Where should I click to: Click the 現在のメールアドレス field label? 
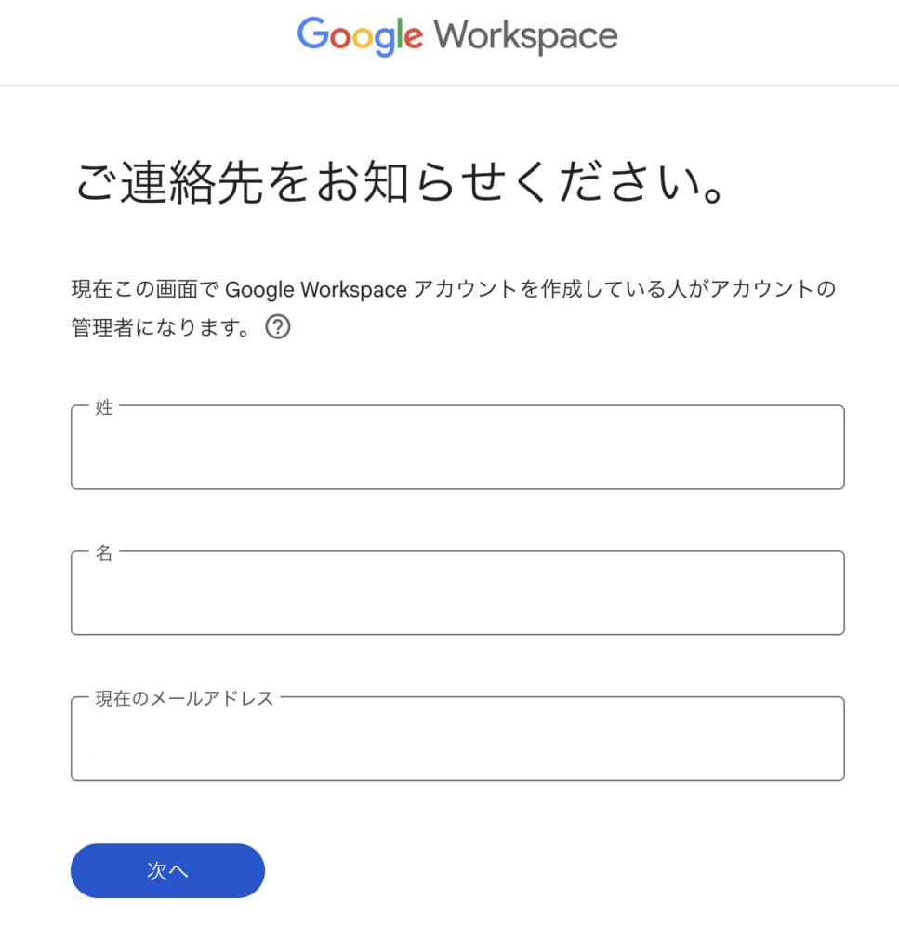tap(184, 698)
